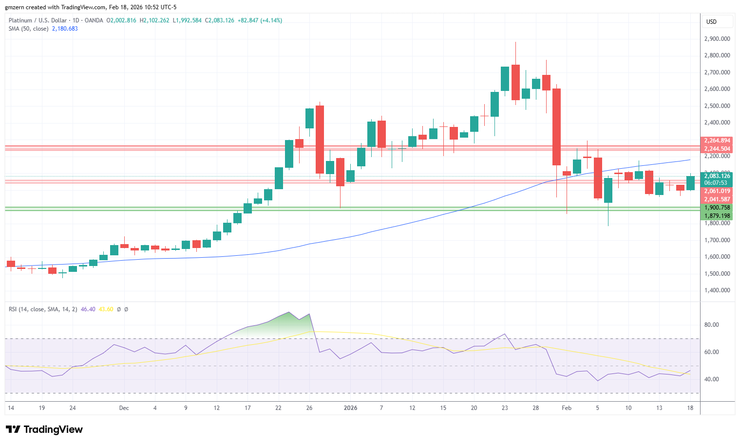Click the 2026 year marker on time axis
The image size is (740, 444).
(x=350, y=408)
